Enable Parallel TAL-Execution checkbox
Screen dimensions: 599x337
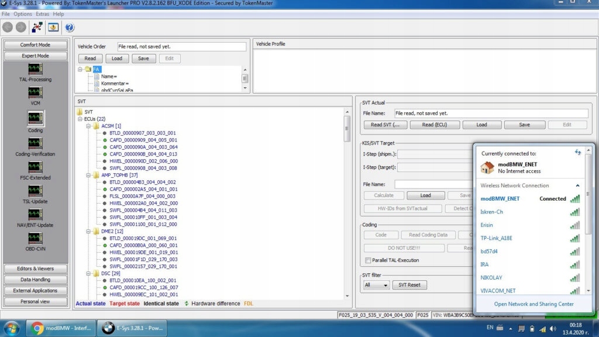[367, 260]
